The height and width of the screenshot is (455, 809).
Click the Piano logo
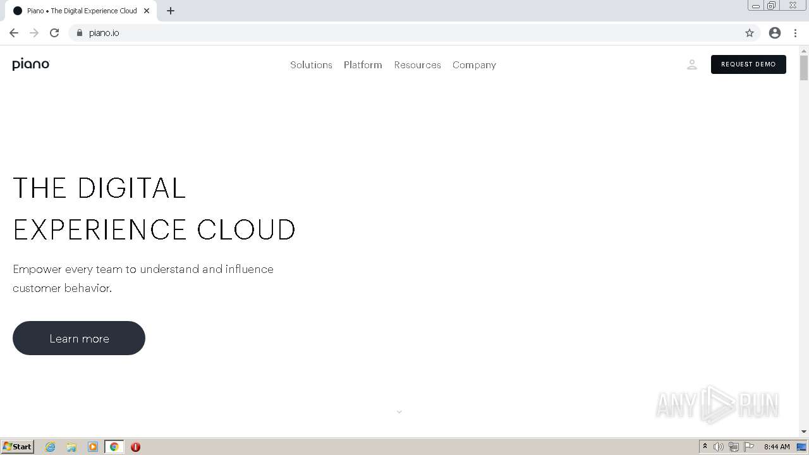(x=30, y=64)
